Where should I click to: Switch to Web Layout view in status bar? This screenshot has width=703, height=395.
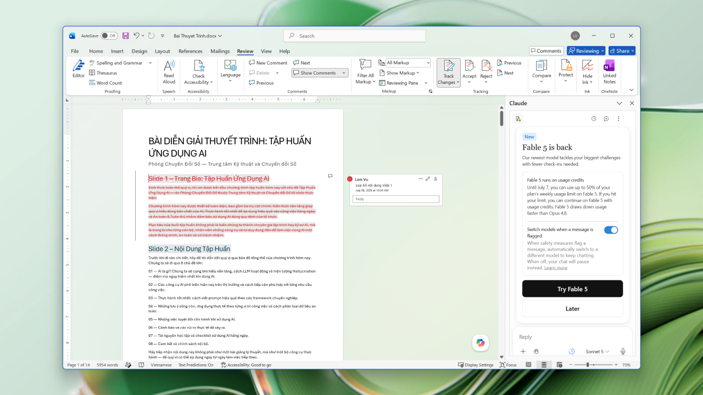(x=559, y=365)
